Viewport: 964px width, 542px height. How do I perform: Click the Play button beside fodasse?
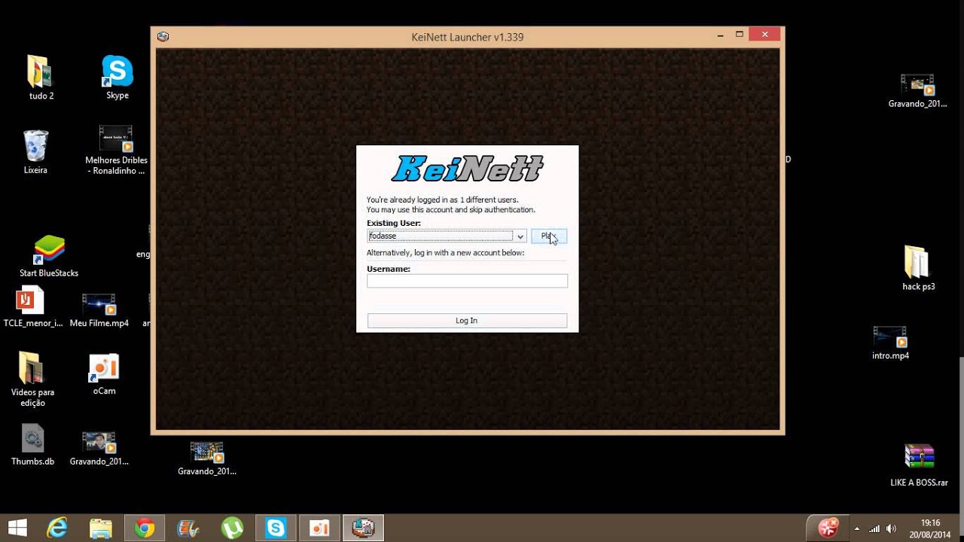coord(548,236)
